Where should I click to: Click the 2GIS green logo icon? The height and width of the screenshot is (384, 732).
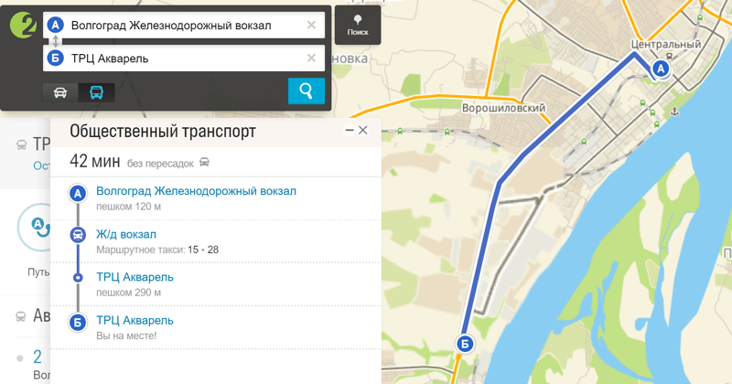[22, 26]
